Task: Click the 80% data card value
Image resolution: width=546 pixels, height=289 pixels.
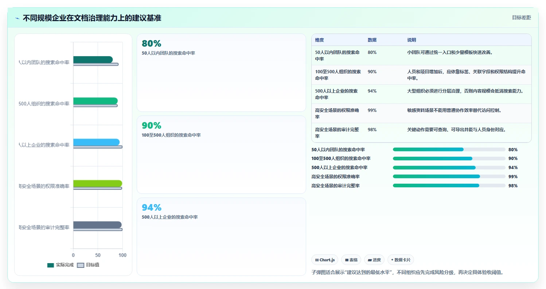Action: (x=151, y=43)
